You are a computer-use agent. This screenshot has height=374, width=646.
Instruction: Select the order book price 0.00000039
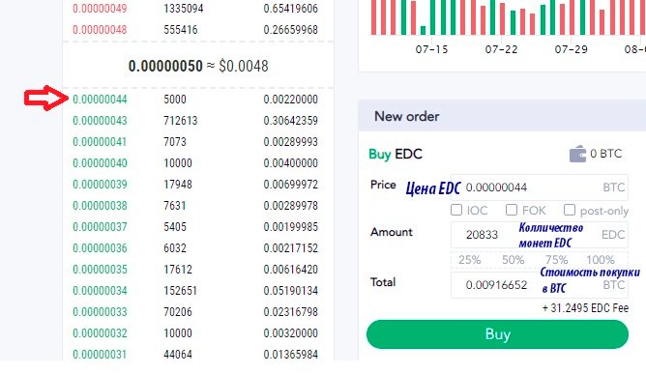[101, 185]
